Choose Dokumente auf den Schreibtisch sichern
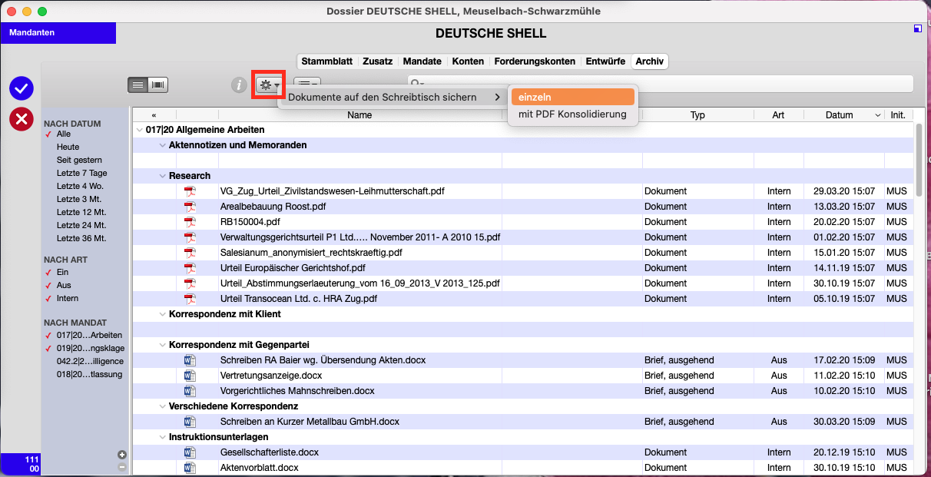This screenshot has width=931, height=477. [392, 98]
